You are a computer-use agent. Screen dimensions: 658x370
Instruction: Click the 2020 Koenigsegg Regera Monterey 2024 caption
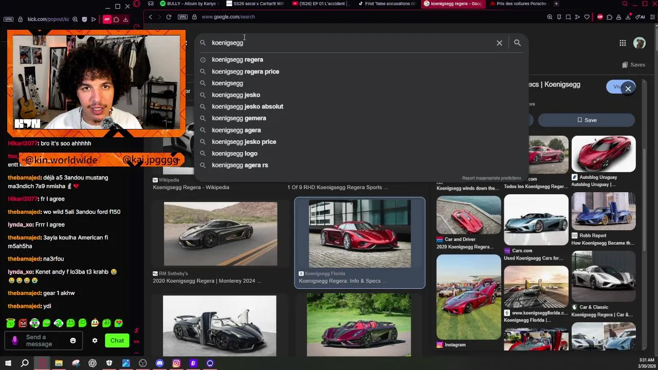click(207, 281)
